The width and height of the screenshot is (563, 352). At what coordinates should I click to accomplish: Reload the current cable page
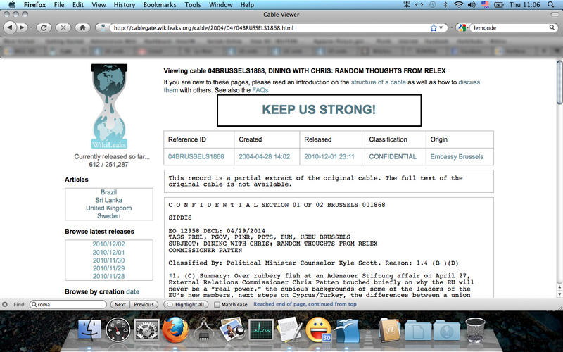click(x=44, y=27)
